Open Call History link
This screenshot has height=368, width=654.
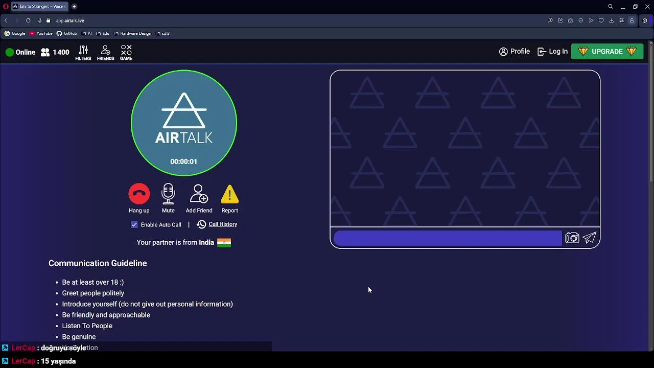223,224
